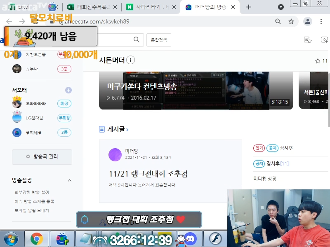Open Discord from the taskbar

190,239
